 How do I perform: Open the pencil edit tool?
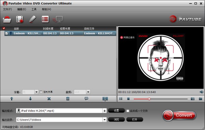pos(32,19)
